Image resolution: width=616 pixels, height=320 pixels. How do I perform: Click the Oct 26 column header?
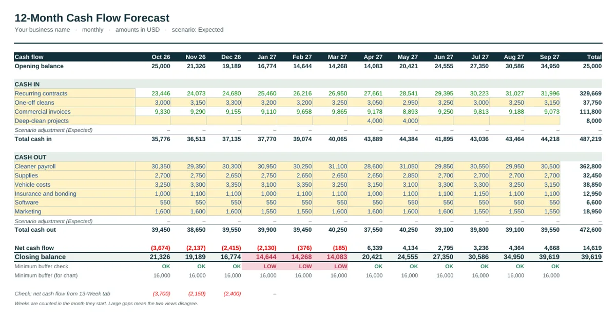point(161,57)
